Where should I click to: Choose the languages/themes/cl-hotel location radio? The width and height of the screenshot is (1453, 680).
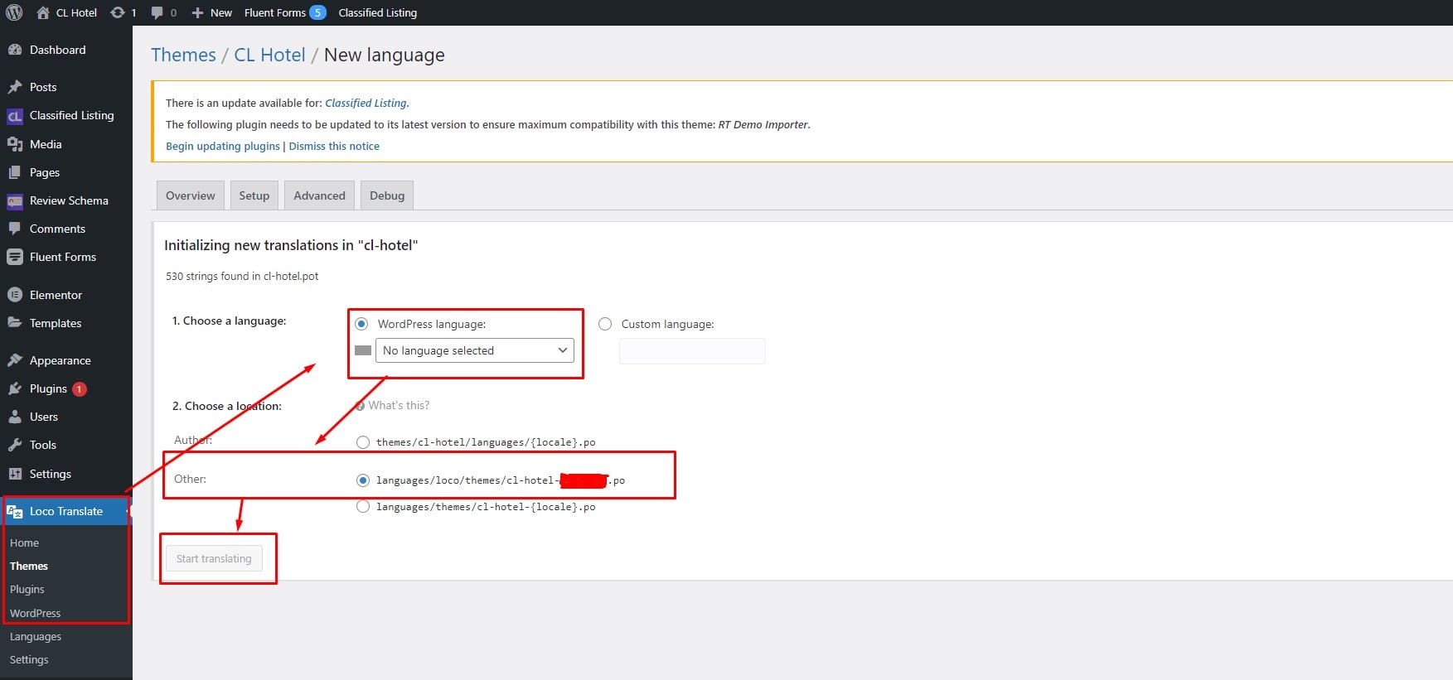[362, 507]
